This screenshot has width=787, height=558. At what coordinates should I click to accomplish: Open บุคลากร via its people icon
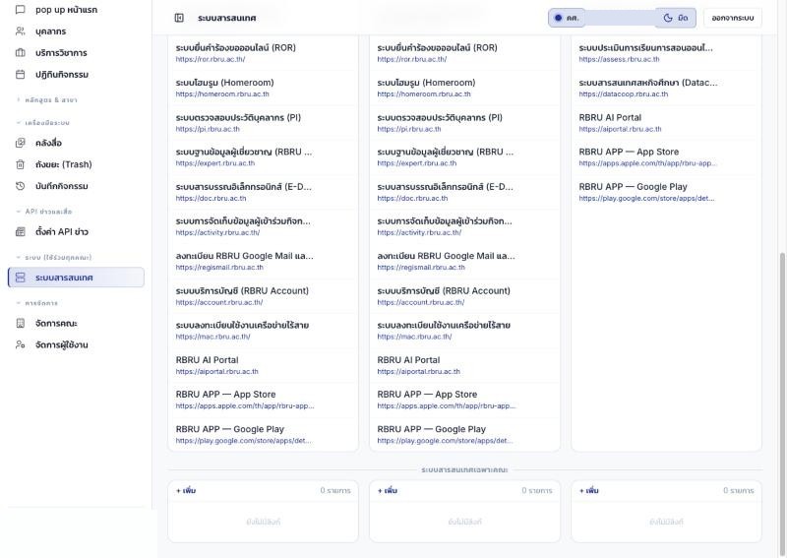tap(20, 31)
